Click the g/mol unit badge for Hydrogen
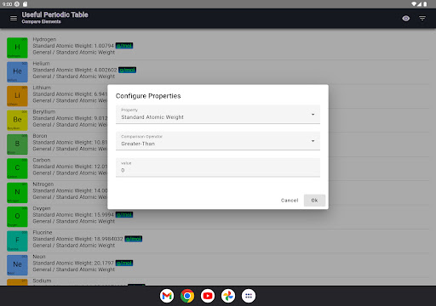The height and width of the screenshot is (306, 436). click(124, 46)
